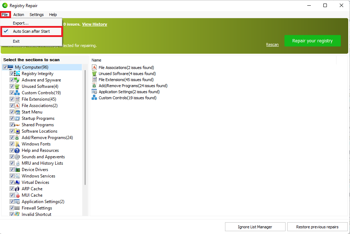Click the ARP Cache footprint icon
This screenshot has height=234, width=350.
17,189
